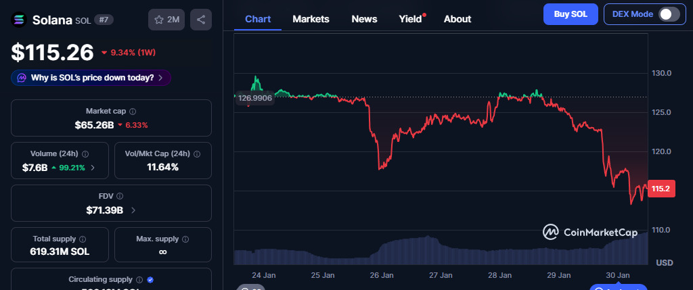Screen dimensions: 693x290
Task: Expand FDV details chevron
Action: pos(133,210)
